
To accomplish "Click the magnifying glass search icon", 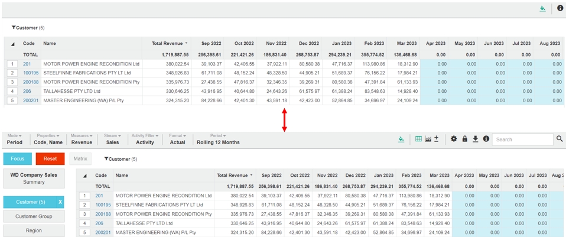I will 560,139.
